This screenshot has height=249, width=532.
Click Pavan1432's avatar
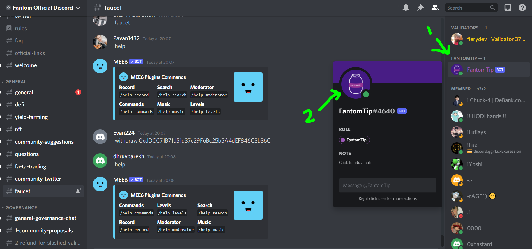pos(100,42)
